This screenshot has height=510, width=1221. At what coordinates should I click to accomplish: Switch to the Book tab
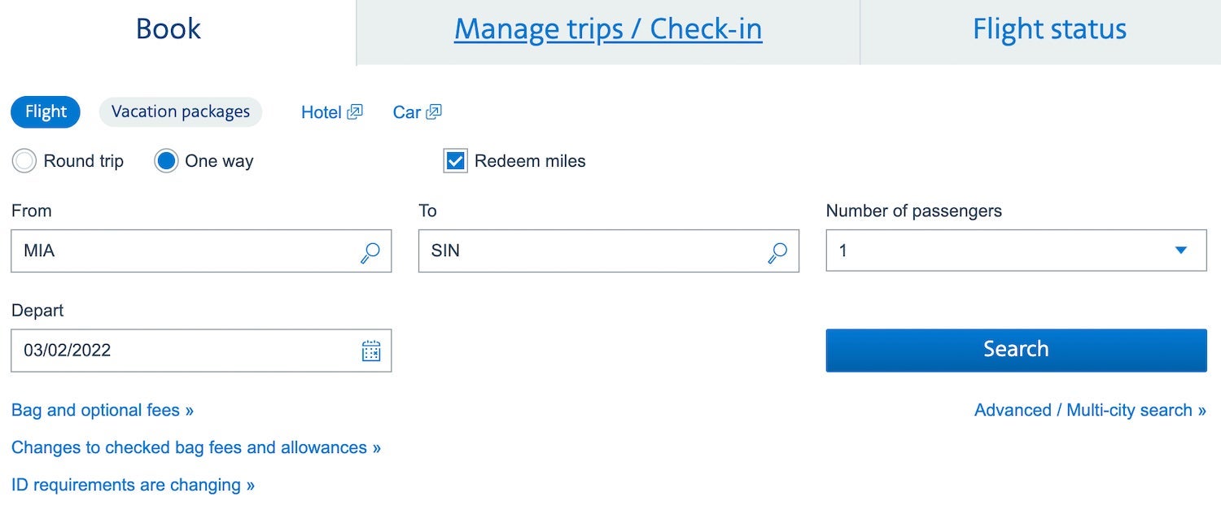click(x=168, y=30)
